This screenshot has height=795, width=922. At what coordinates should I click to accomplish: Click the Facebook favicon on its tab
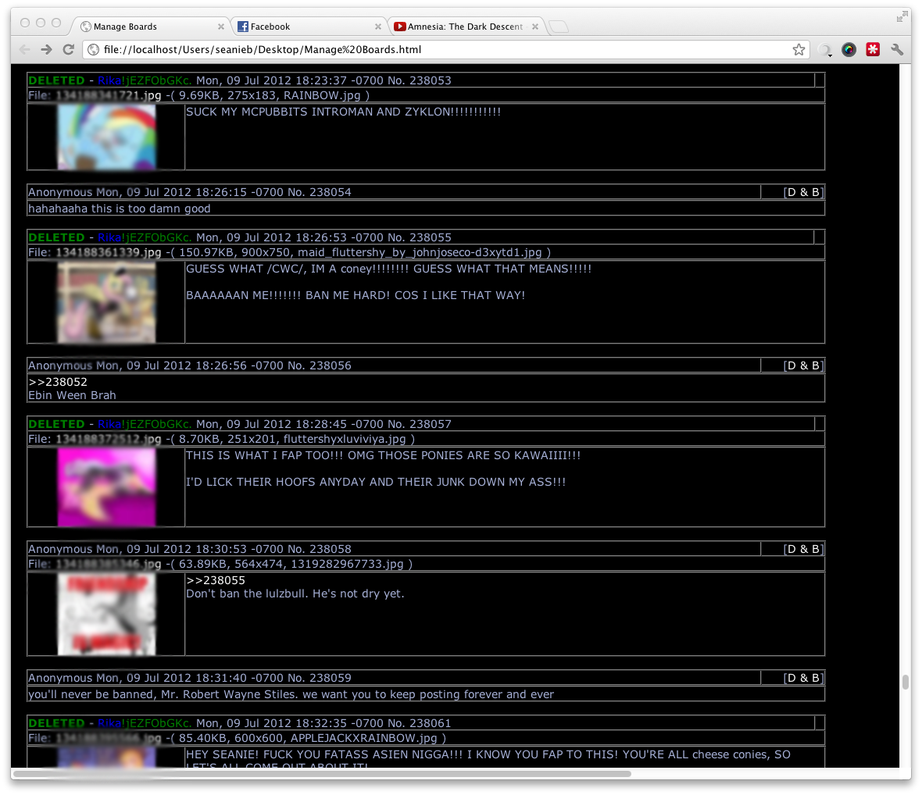(x=242, y=27)
